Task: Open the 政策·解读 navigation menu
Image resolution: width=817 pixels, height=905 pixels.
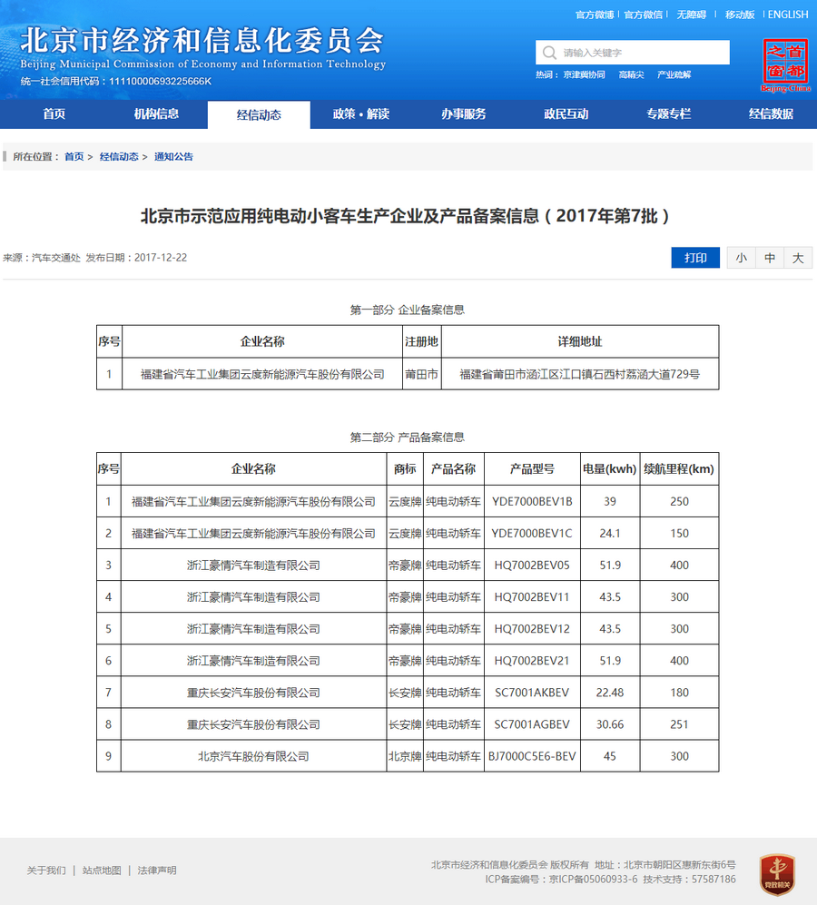Action: [x=361, y=114]
